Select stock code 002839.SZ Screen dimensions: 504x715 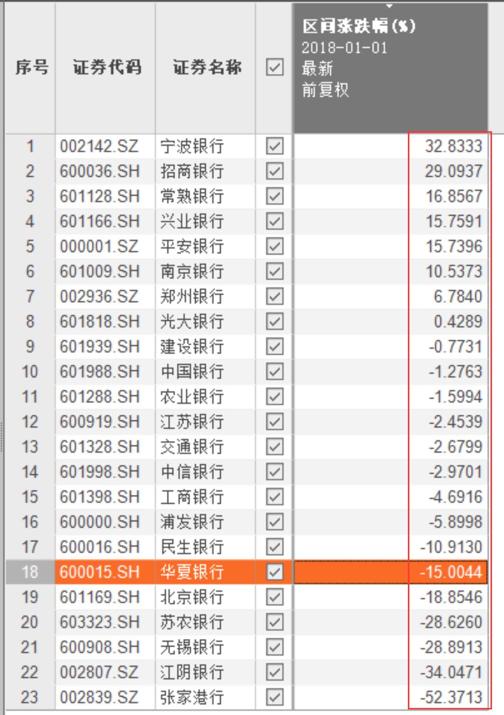point(99,697)
